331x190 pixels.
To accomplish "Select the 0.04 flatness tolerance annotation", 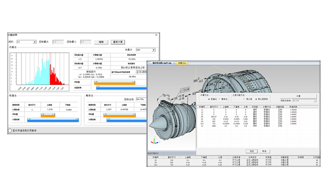I will [185, 90].
